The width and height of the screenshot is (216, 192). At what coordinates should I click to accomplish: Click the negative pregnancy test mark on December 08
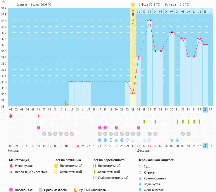coord(177,122)
